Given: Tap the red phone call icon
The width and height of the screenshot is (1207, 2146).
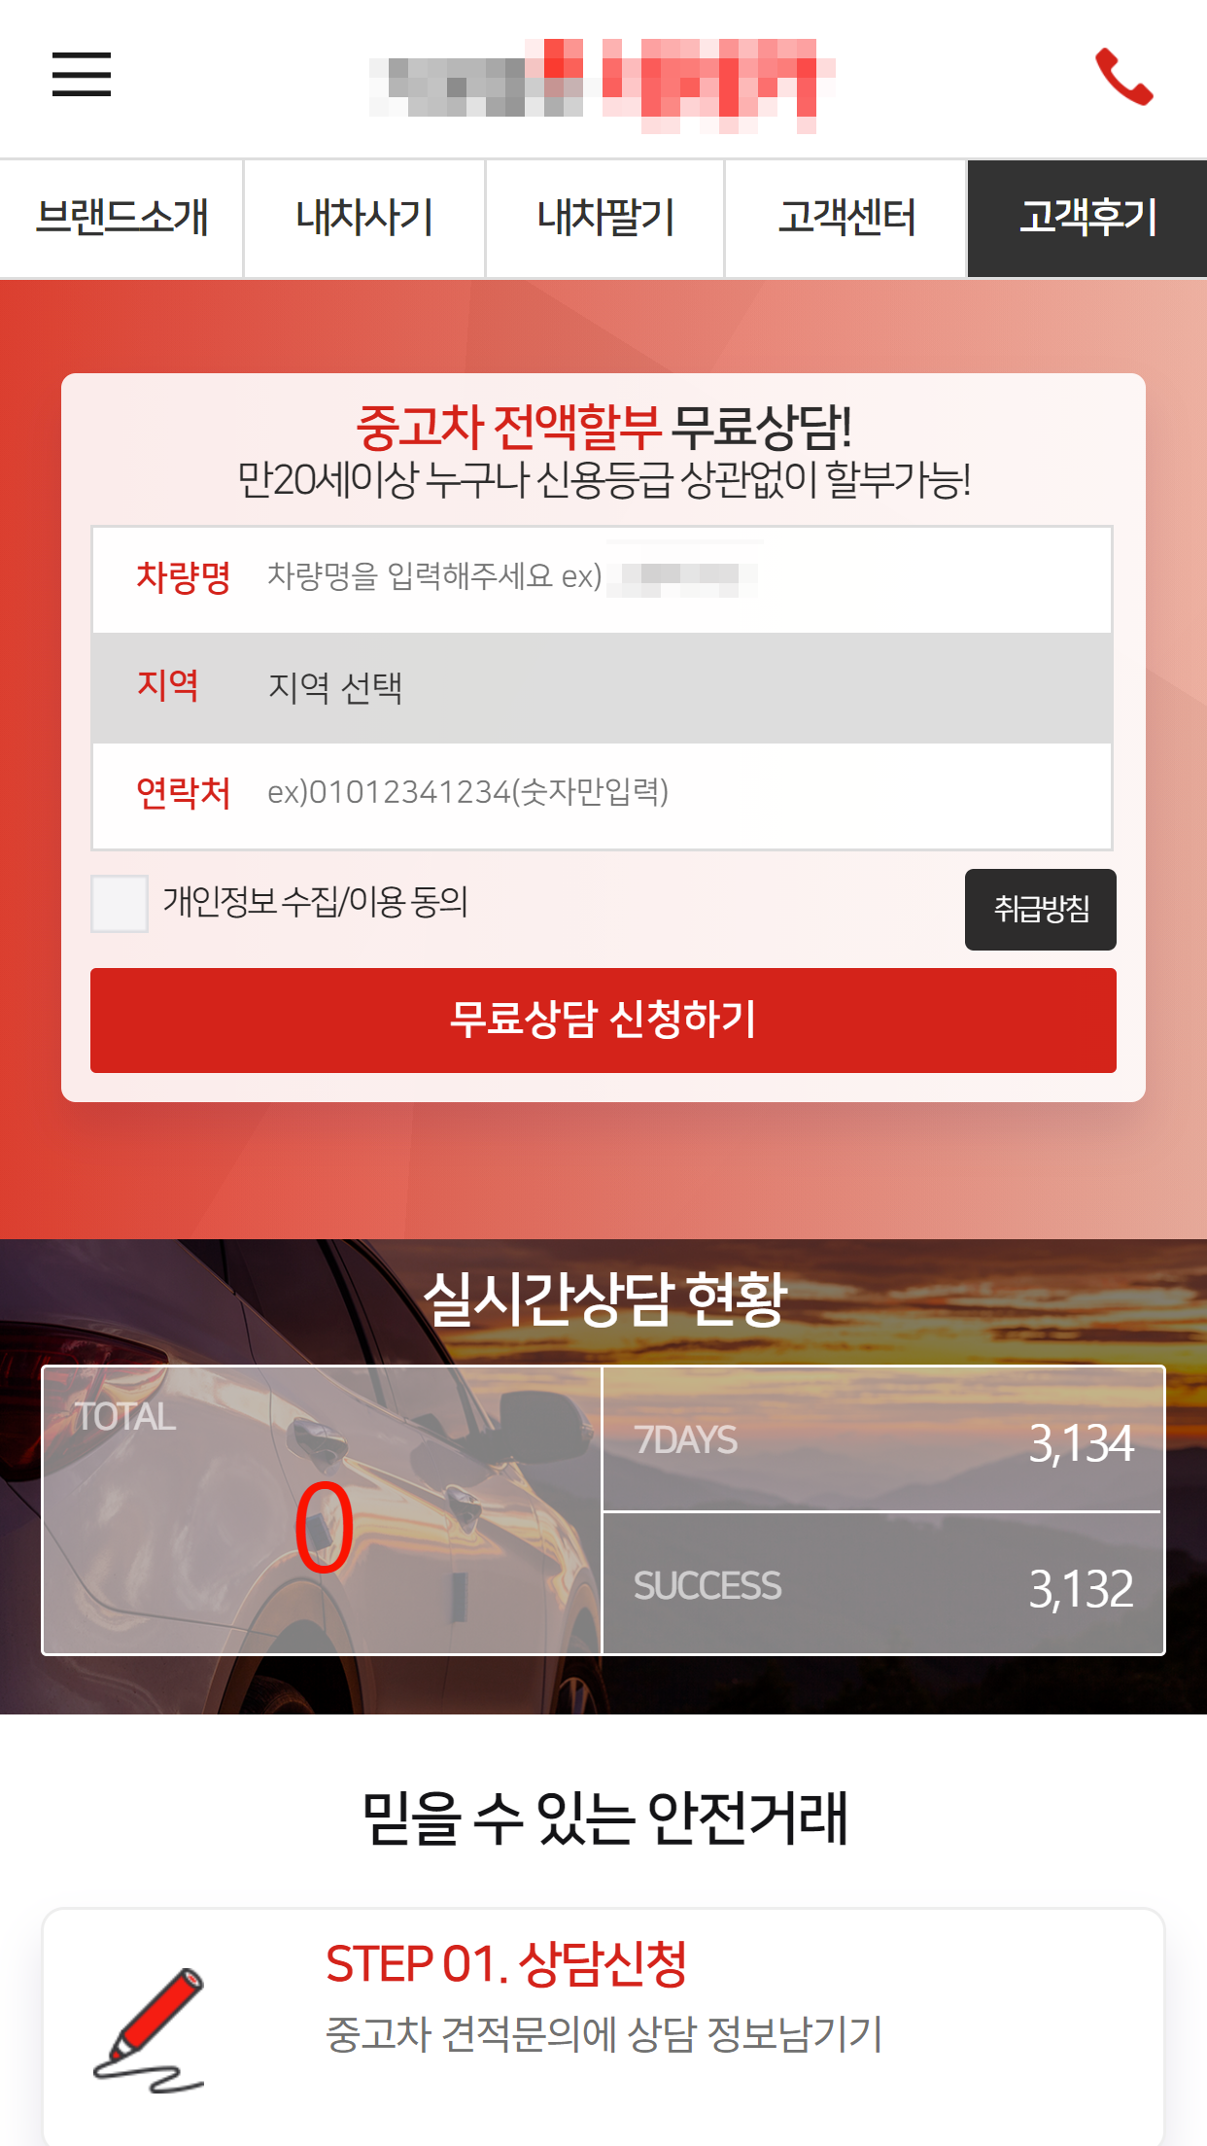Looking at the screenshot, I should click(x=1124, y=76).
